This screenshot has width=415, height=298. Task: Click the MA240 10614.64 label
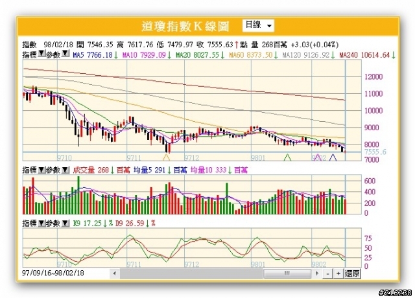364,55
